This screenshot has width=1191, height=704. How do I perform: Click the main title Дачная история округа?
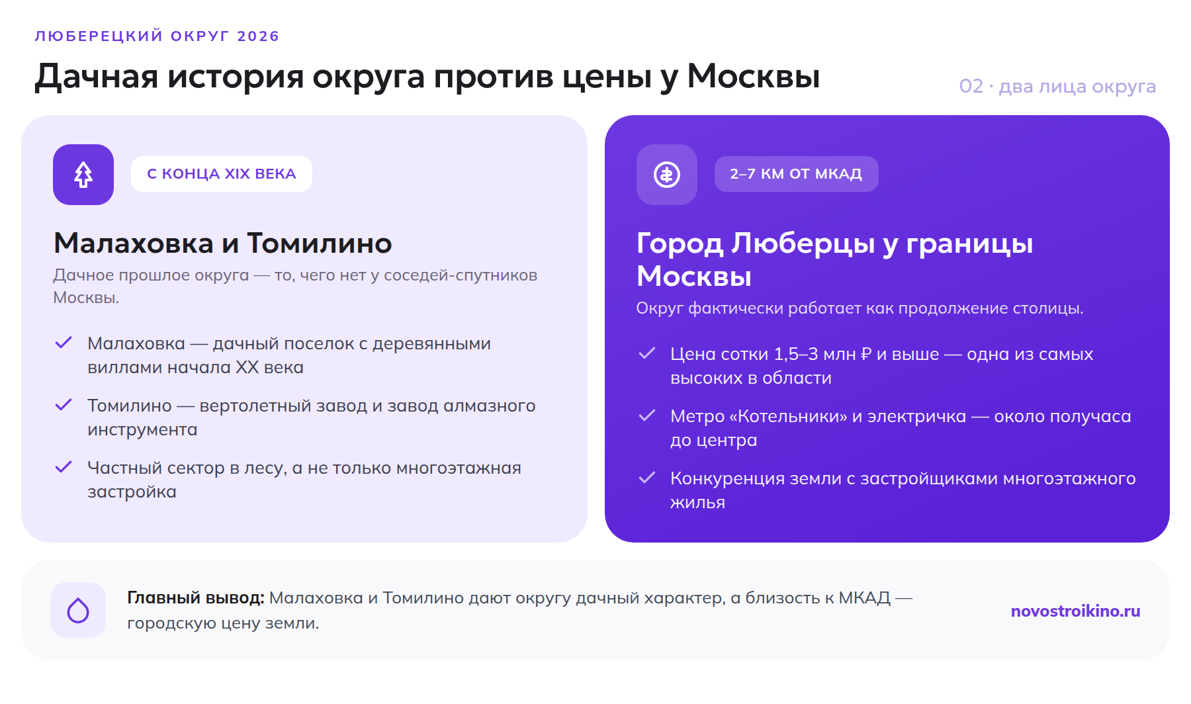coord(427,77)
